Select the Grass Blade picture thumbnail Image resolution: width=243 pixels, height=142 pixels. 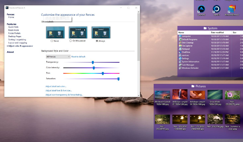(215, 95)
